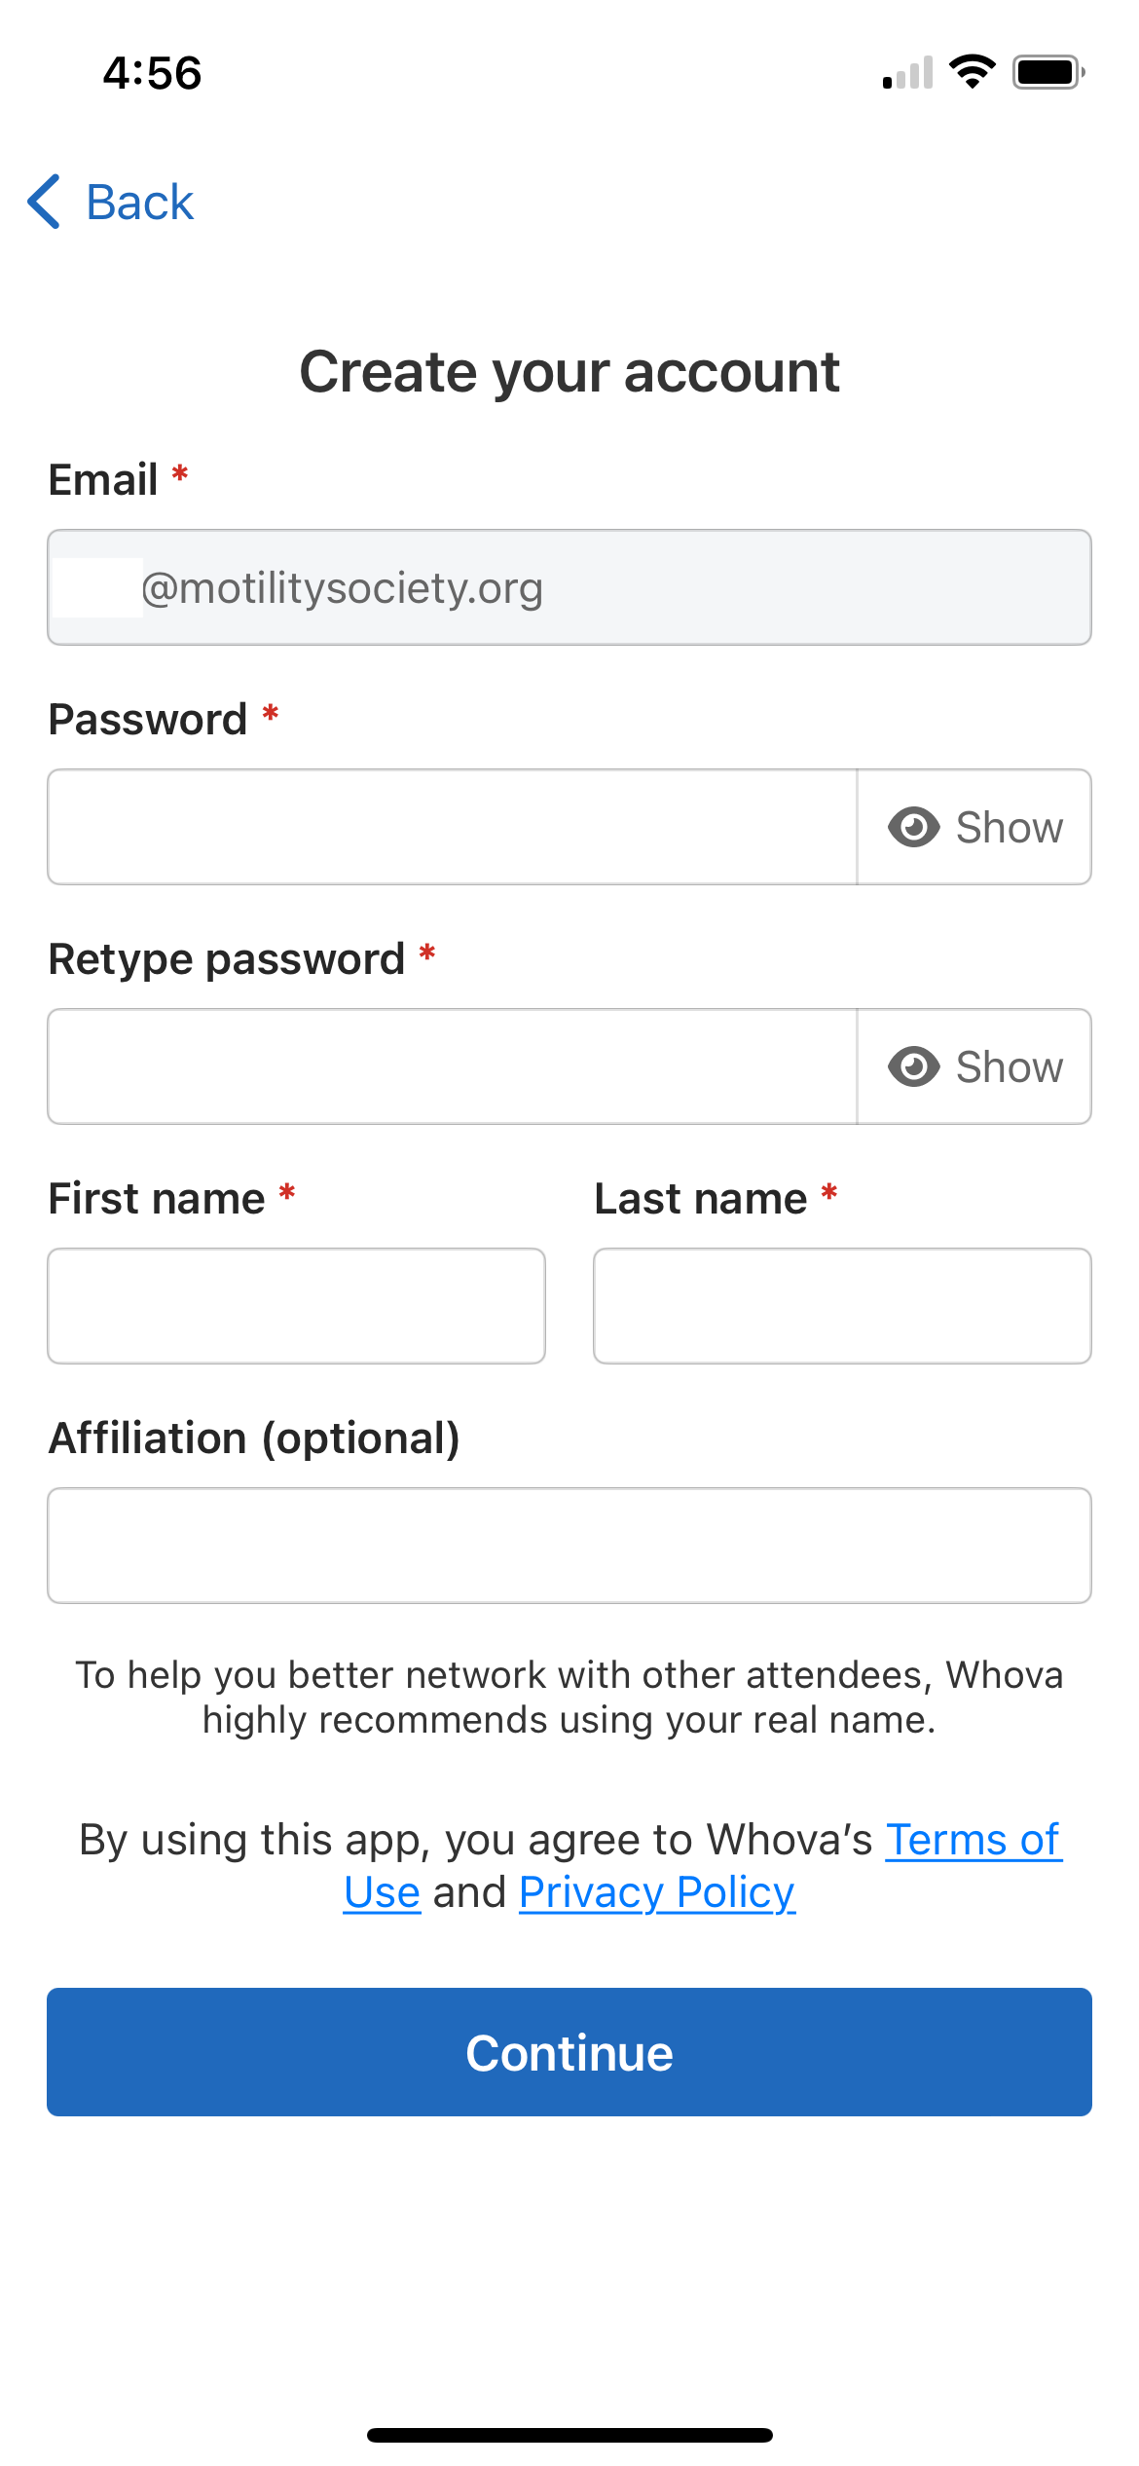Click the eye icon in Password field

913,828
